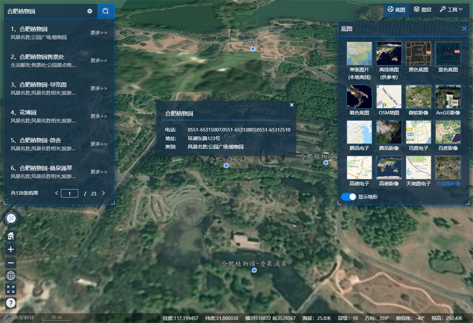Click the page number input field
The height and width of the screenshot is (323, 473).
(70, 193)
